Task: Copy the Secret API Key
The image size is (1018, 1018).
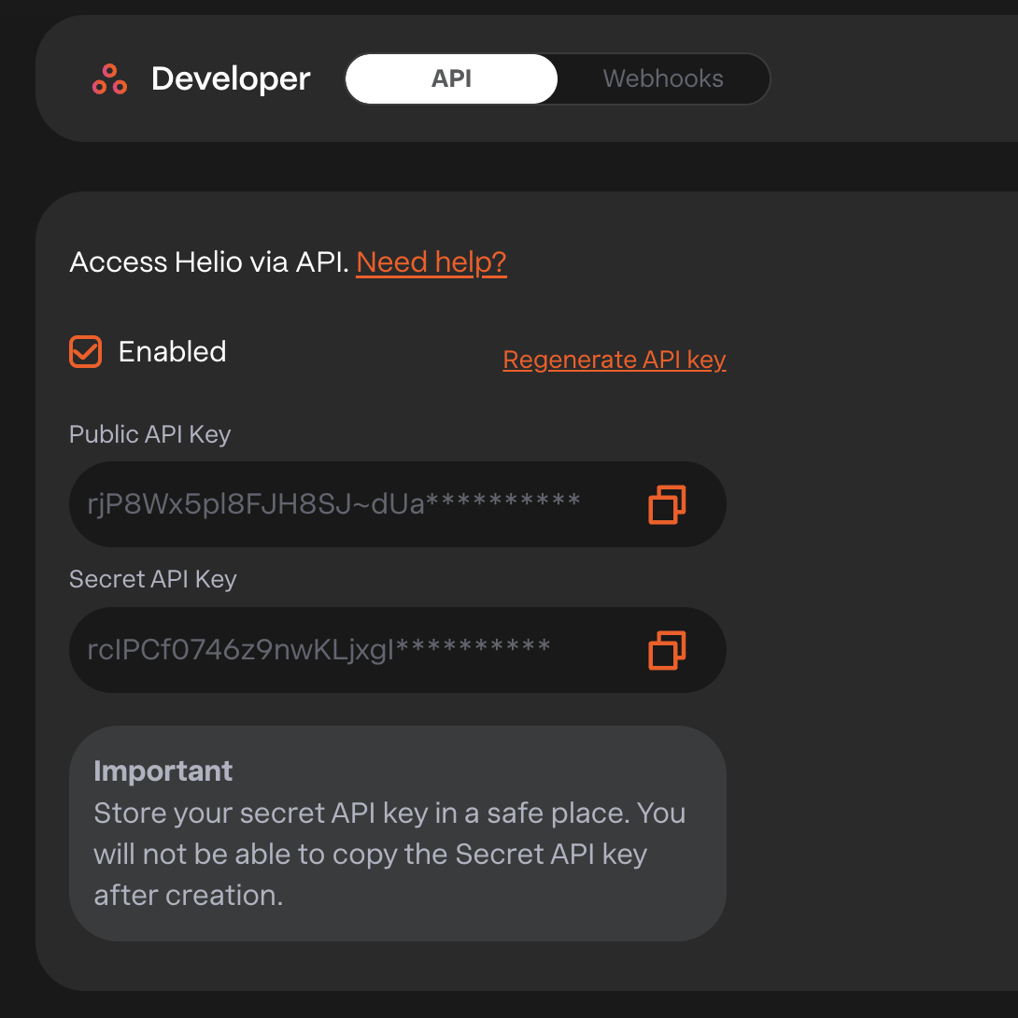Action: click(x=667, y=650)
